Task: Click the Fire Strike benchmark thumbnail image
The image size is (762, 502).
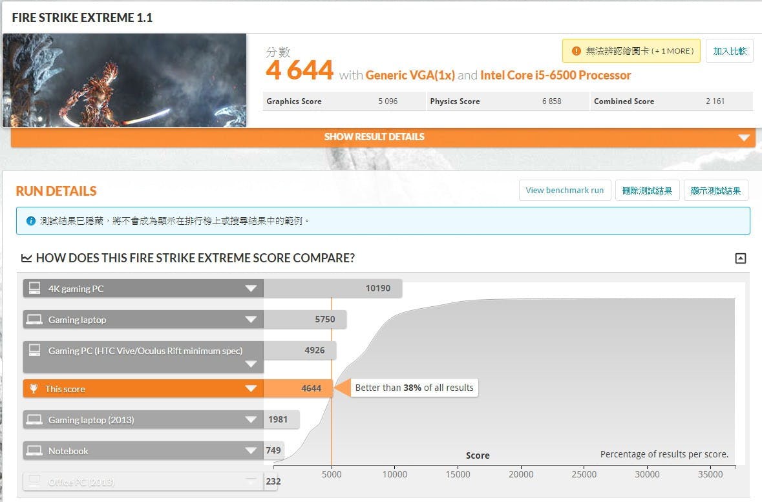Action: (125, 80)
